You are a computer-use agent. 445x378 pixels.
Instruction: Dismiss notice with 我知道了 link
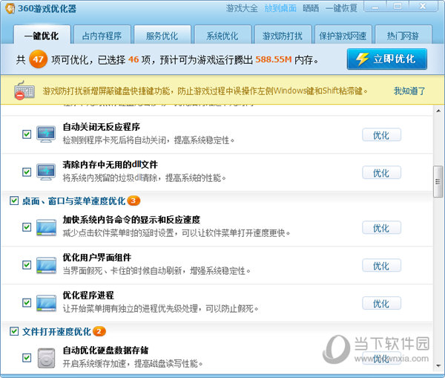point(409,91)
